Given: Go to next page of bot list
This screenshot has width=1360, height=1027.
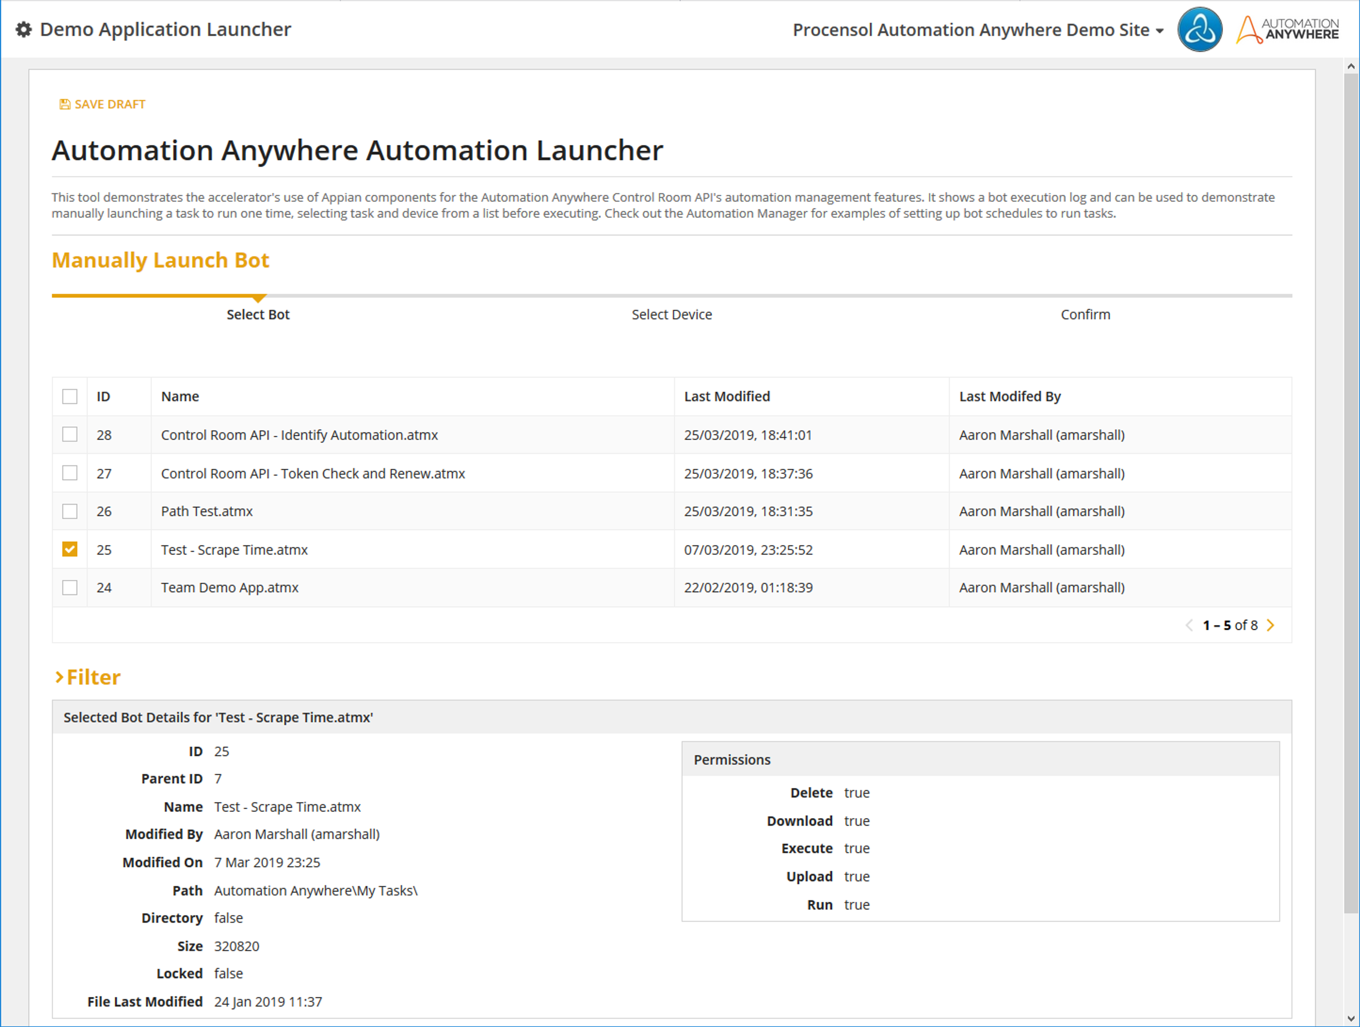Looking at the screenshot, I should (1271, 625).
